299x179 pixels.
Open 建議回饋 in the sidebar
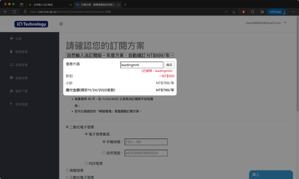pyautogui.click(x=21, y=78)
